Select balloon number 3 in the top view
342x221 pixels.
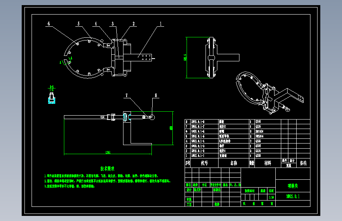[112, 24]
